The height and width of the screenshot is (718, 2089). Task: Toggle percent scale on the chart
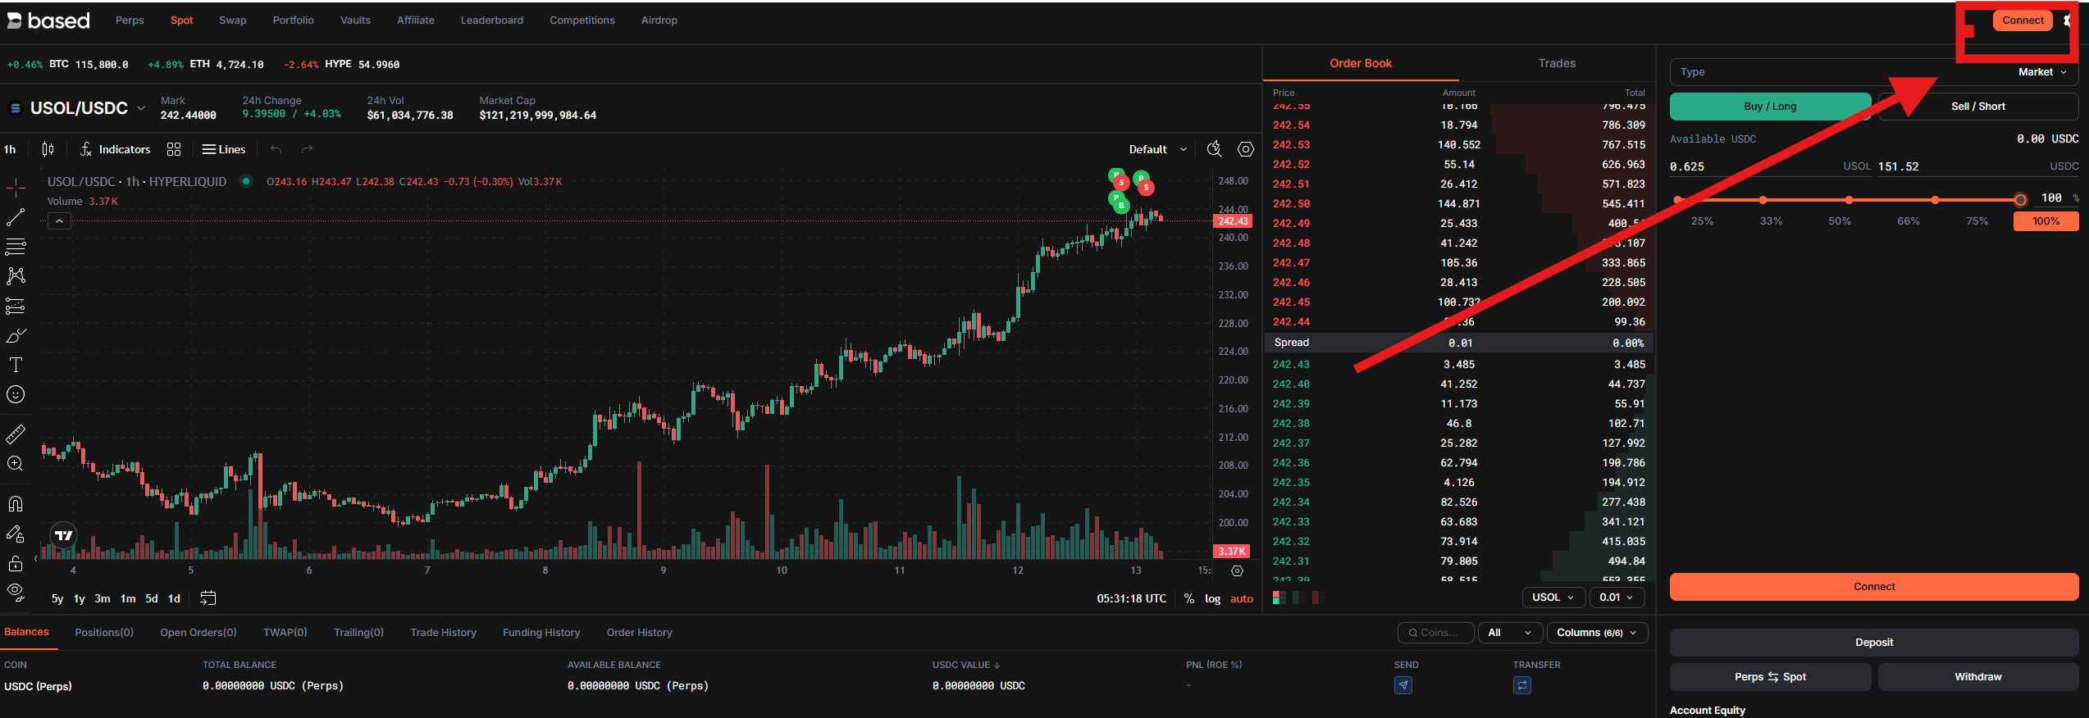click(x=1189, y=598)
